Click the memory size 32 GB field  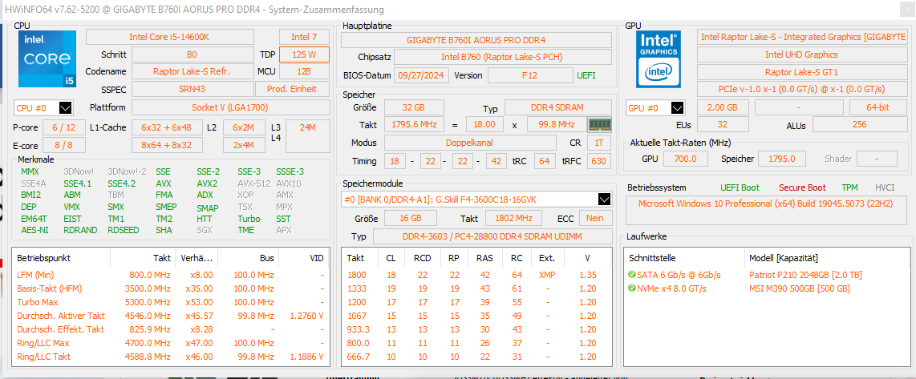(414, 107)
